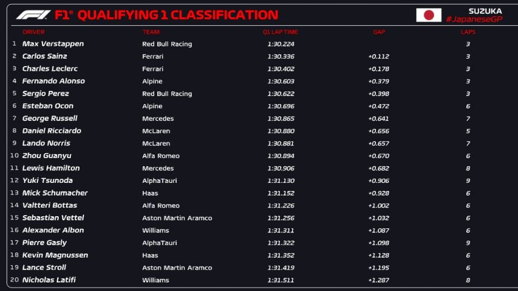
Task: Click the LAPS column header
Action: coord(468,32)
